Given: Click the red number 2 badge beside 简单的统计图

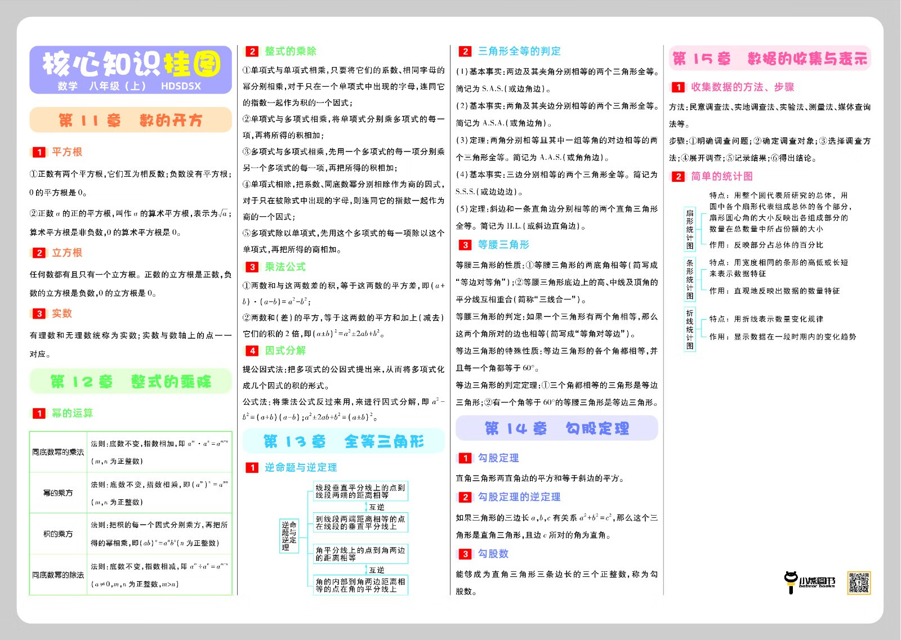Looking at the screenshot, I should click(678, 177).
